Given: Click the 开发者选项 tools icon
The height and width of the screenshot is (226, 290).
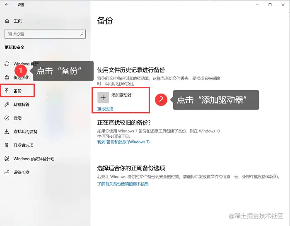Looking at the screenshot, I should [7, 145].
